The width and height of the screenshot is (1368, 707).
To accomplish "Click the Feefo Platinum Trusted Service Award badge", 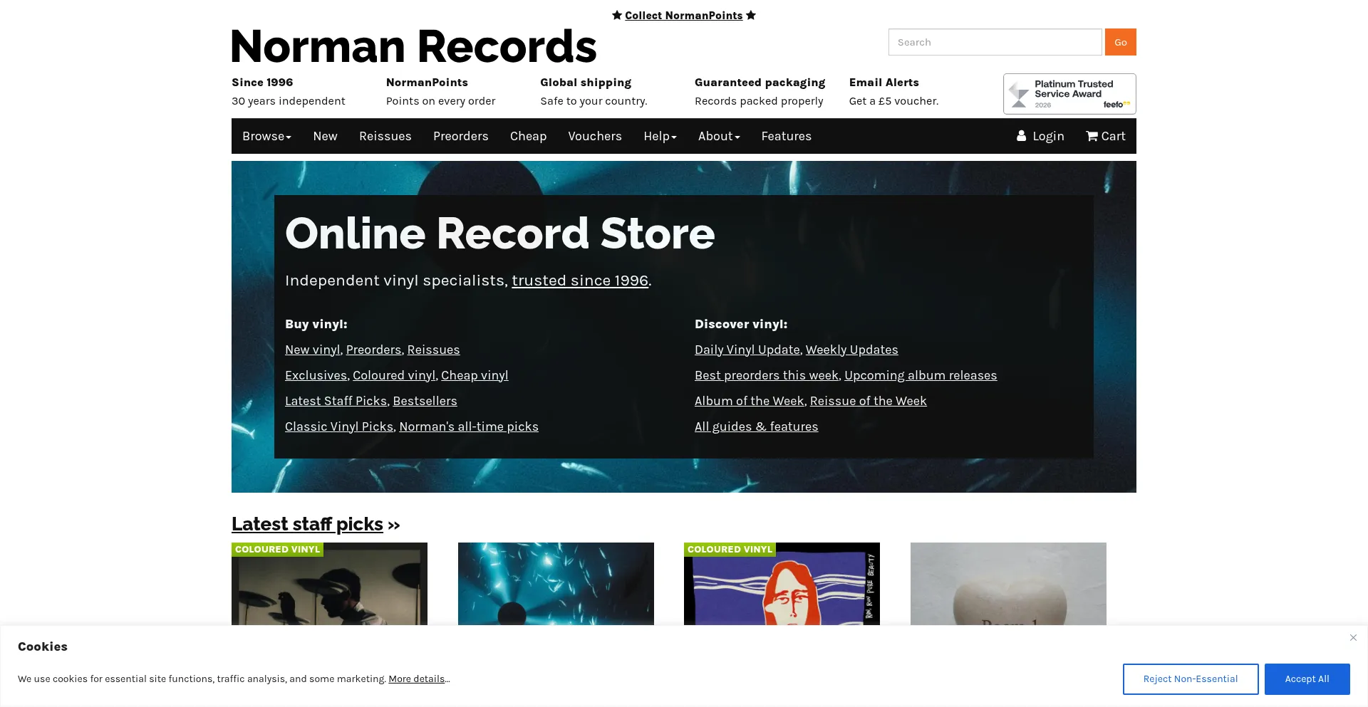I will click(x=1069, y=94).
